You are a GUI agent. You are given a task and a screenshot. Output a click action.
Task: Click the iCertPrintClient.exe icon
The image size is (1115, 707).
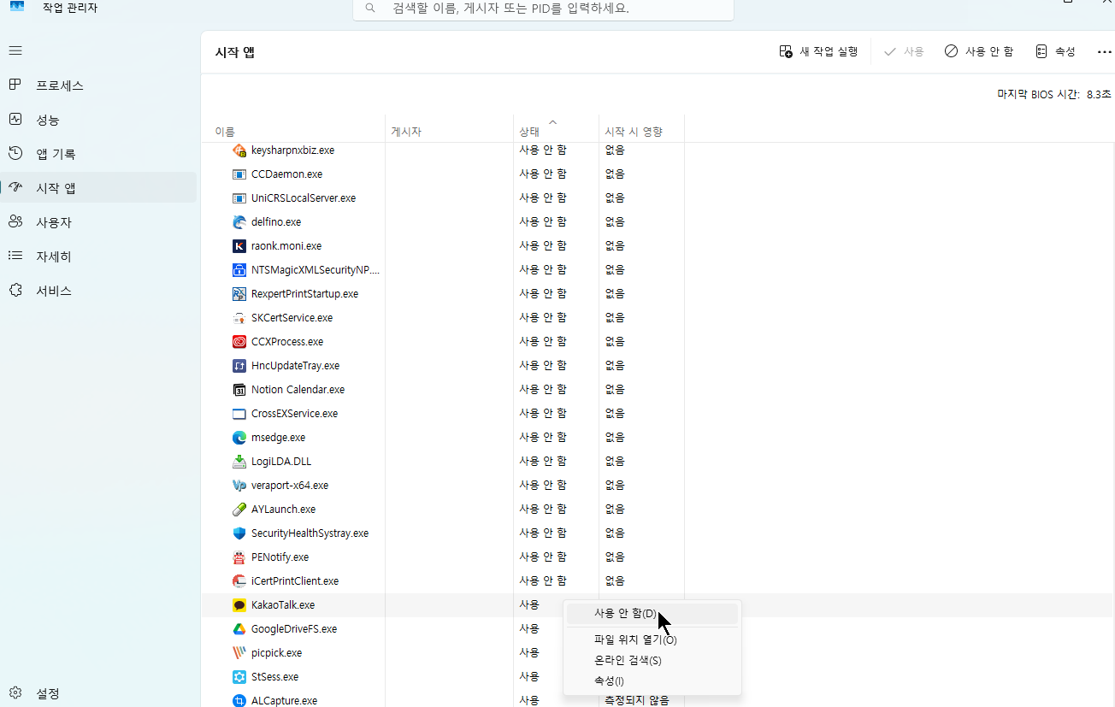click(x=239, y=581)
